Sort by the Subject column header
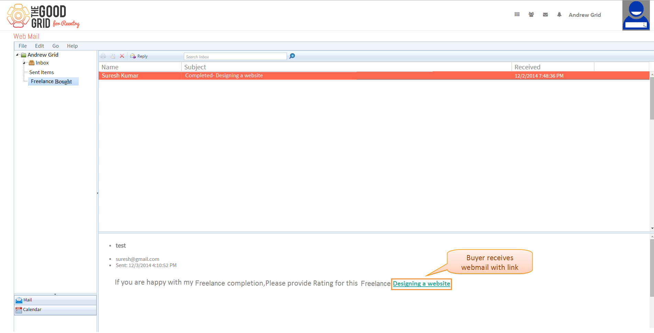The width and height of the screenshot is (654, 333). tap(346, 67)
